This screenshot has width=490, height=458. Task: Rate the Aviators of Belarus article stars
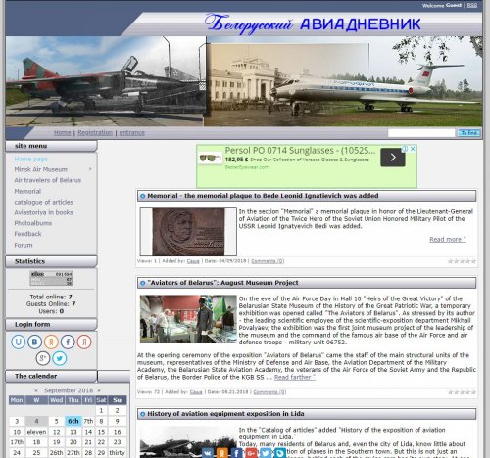[x=462, y=392]
